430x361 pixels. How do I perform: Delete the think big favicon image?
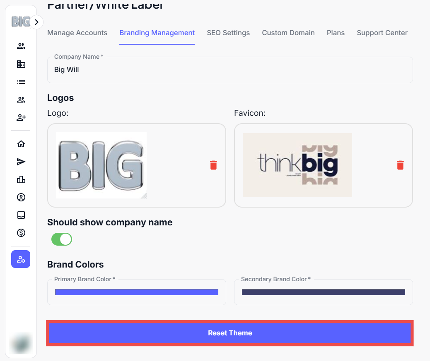pos(400,165)
